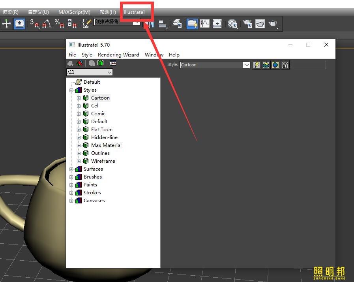The width and height of the screenshot is (354, 282).
Task: Open the All filter dropdown
Action: tap(90, 72)
